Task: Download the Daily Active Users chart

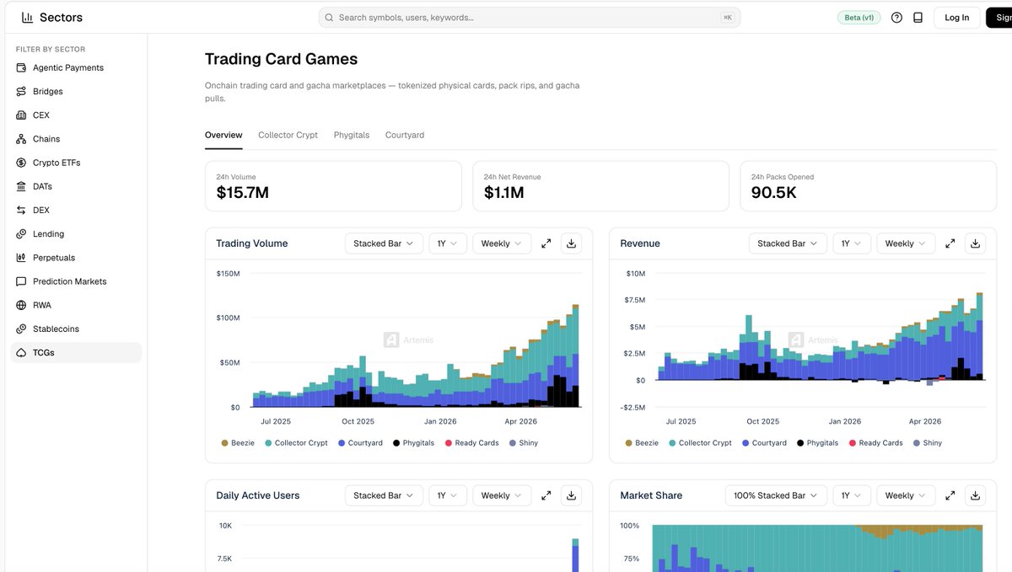Action: pos(571,495)
